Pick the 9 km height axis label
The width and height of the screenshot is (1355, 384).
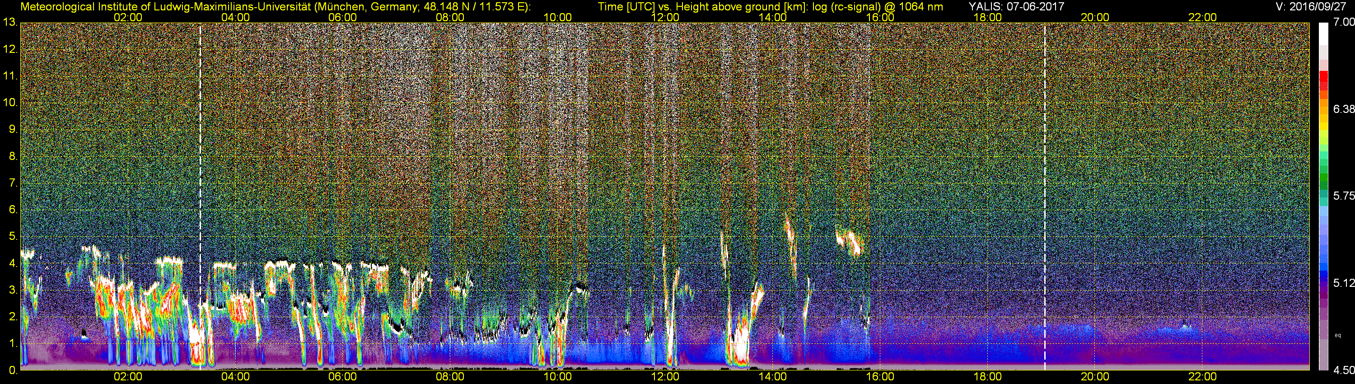click(x=13, y=129)
